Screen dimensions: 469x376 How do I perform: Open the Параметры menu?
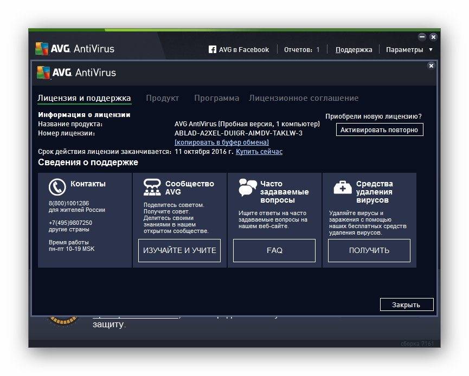click(404, 50)
